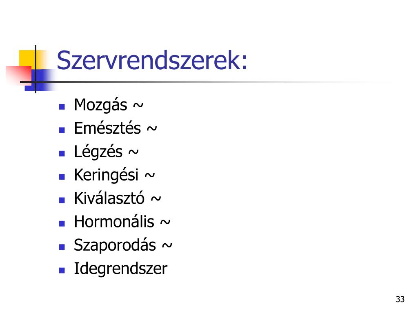Click the yellow square in title decoration
Image resolution: width=418 pixels, height=313 pixels.
tap(27, 58)
